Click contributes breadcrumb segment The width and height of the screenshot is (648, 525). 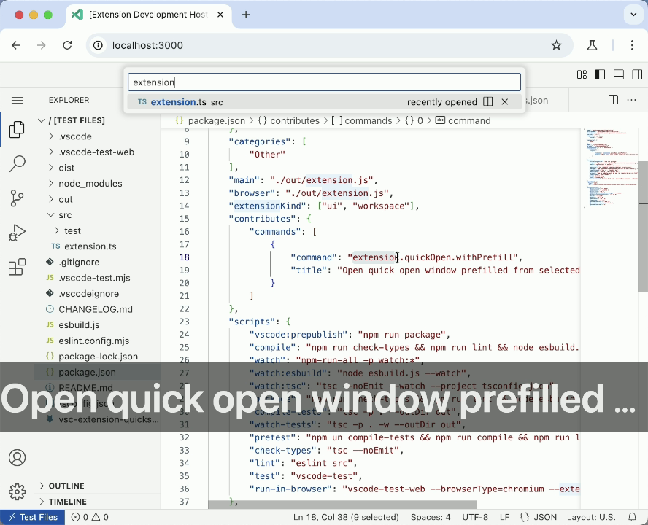pyautogui.click(x=289, y=120)
